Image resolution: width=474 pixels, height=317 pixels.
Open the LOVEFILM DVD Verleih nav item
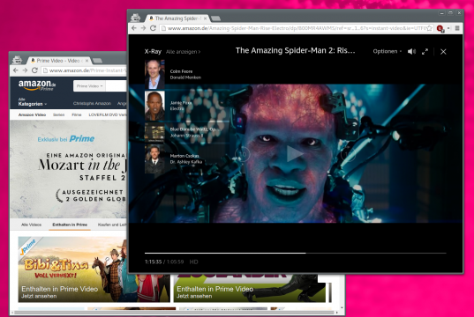click(108, 115)
